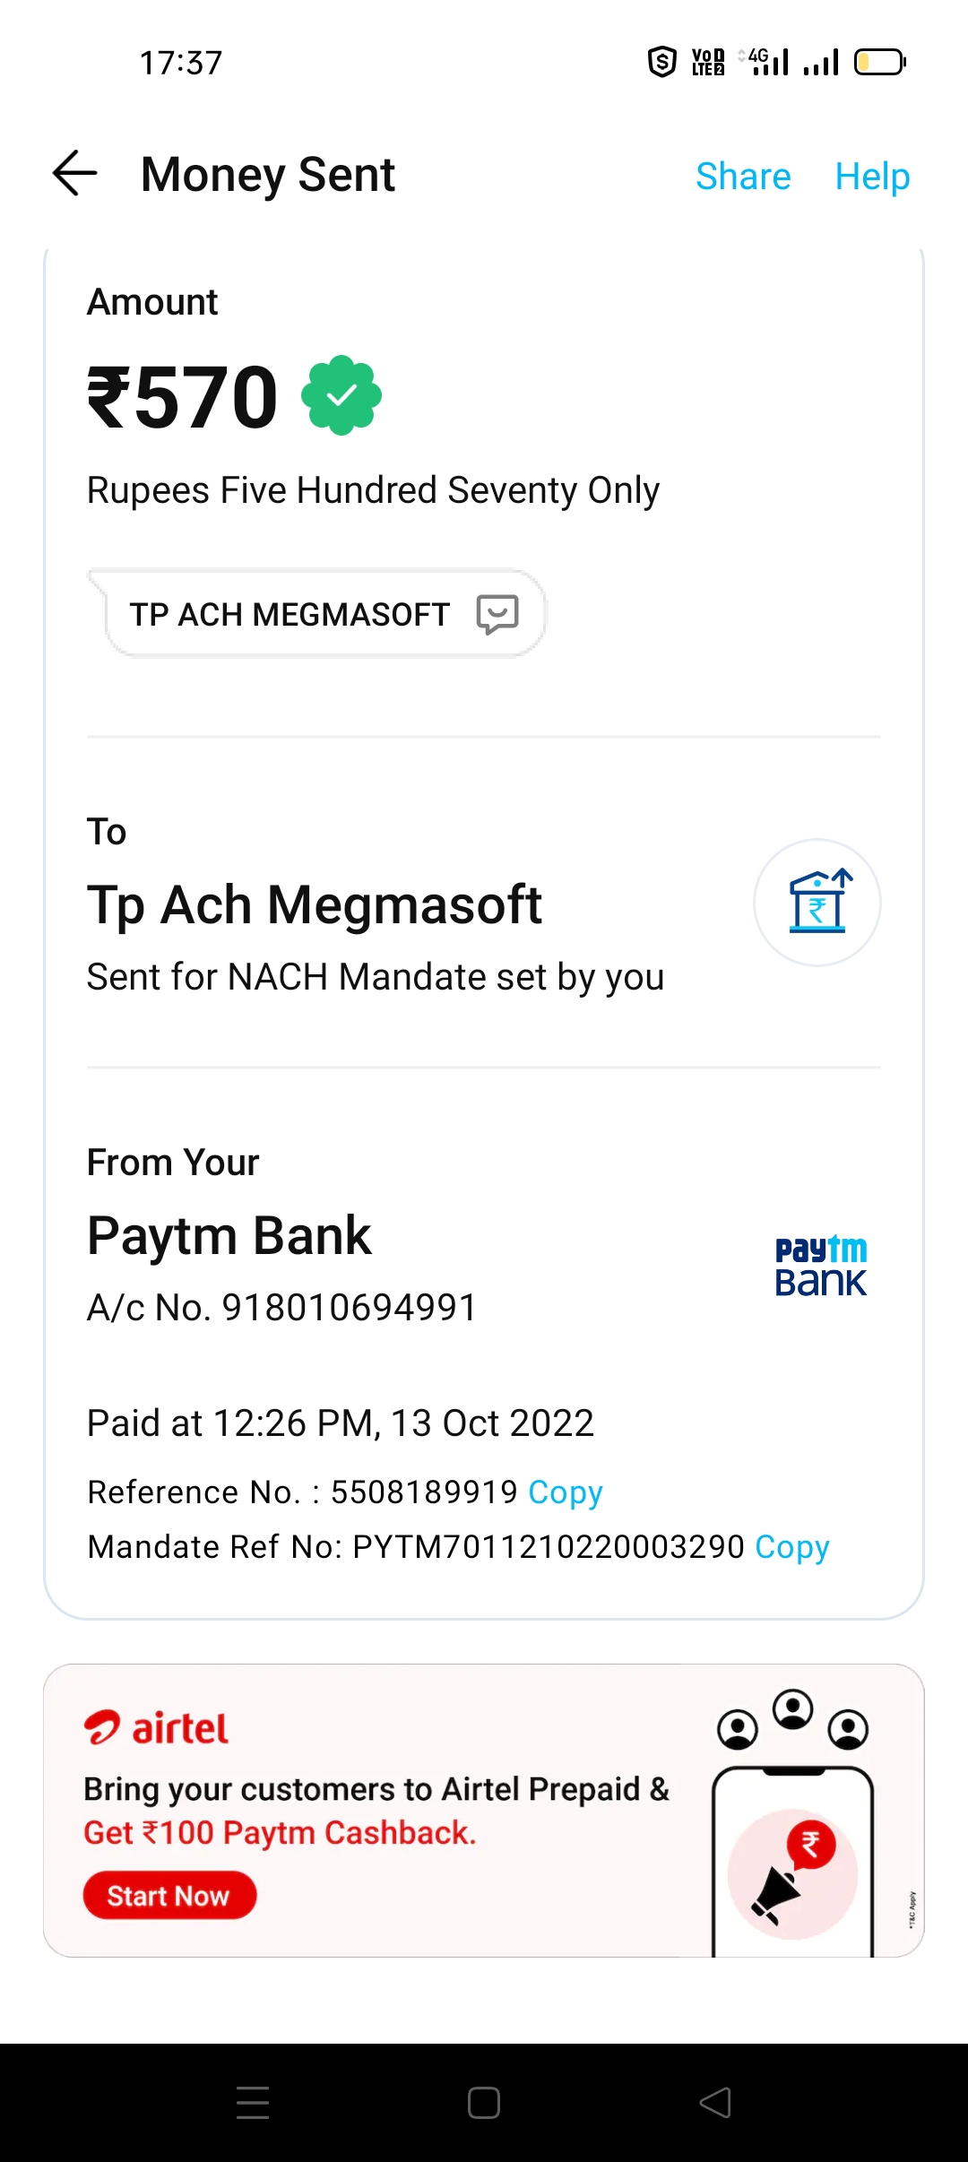Tap the megaphone phone illustration in the ad
Image resolution: width=968 pixels, height=2162 pixels.
pos(792,1864)
